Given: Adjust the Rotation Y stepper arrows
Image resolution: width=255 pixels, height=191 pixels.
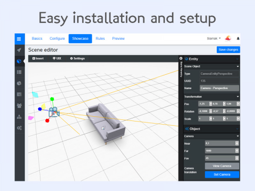Looking at the screenshot, I should point(224,111).
